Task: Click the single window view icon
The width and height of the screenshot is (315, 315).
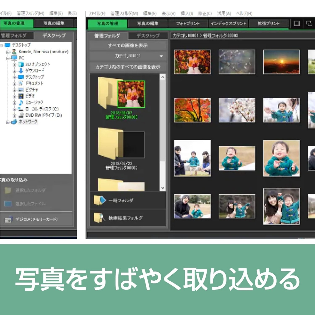Action: (x=296, y=24)
